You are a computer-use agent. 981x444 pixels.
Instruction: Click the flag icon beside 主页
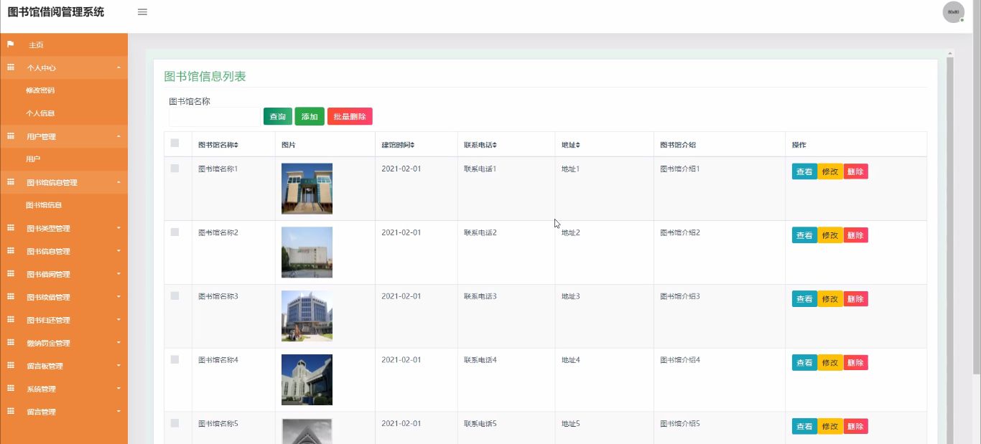11,44
